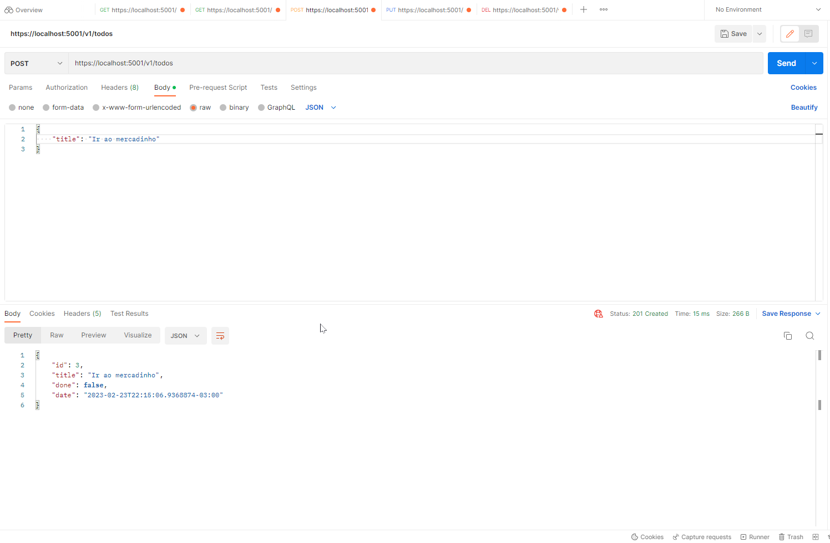Open the response Body tab

[x=12, y=314]
